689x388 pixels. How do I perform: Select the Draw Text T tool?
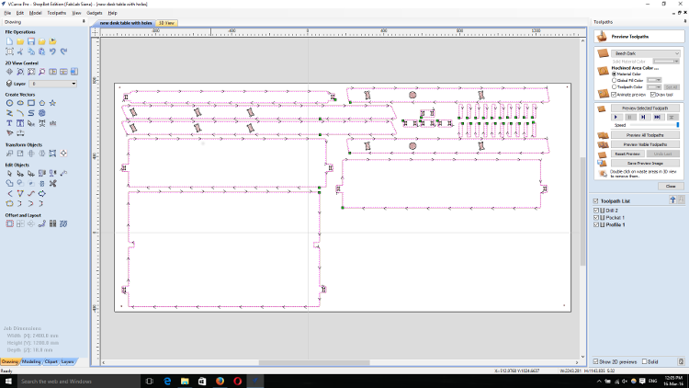pos(10,123)
